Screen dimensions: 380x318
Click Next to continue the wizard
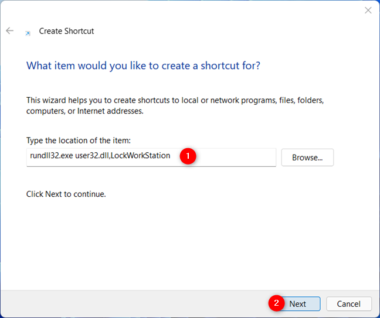(x=297, y=304)
